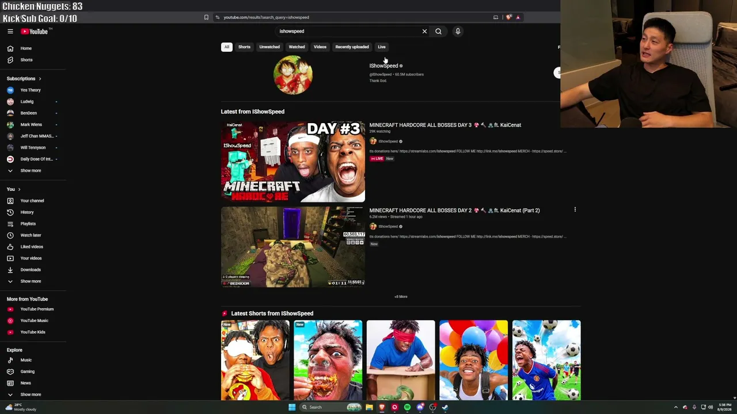
Task: Open the BenDeen subscription channel
Action: [29, 113]
